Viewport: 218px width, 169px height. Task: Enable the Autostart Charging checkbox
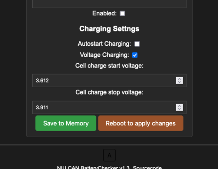coord(137,44)
